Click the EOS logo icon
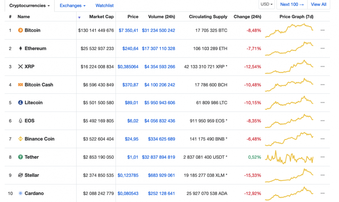Viewport: 339px width, 202px height. 20,121
